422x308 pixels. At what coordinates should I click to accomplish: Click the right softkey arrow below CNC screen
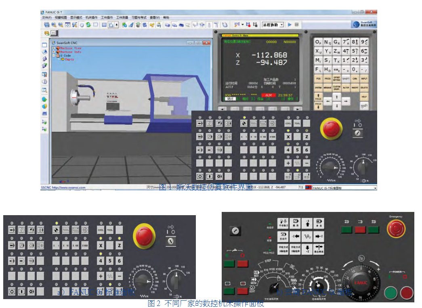[x=297, y=109]
